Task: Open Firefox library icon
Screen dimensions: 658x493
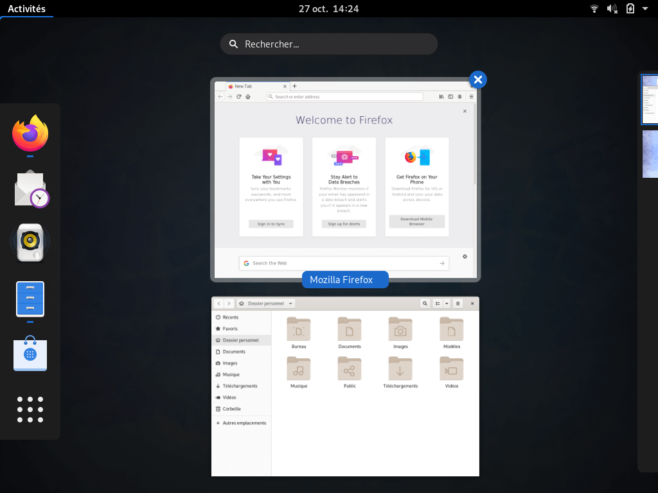Action: [441, 96]
